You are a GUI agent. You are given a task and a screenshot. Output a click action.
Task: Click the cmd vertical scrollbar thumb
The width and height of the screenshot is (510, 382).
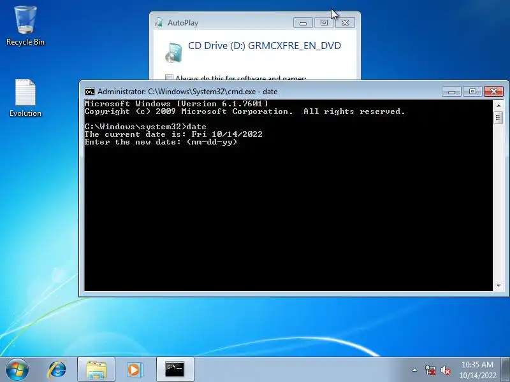coord(499,118)
